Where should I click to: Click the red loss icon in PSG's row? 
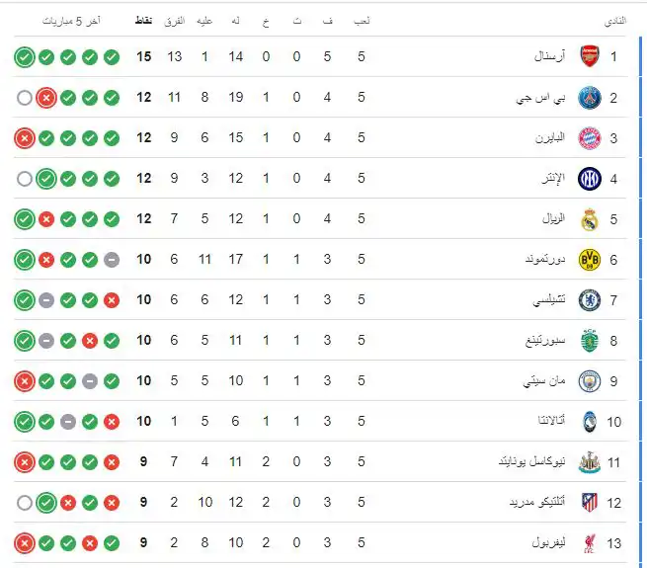45,98
